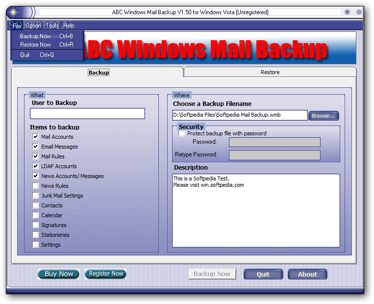Click the Retype Password field
374x304 pixels.
click(x=274, y=155)
